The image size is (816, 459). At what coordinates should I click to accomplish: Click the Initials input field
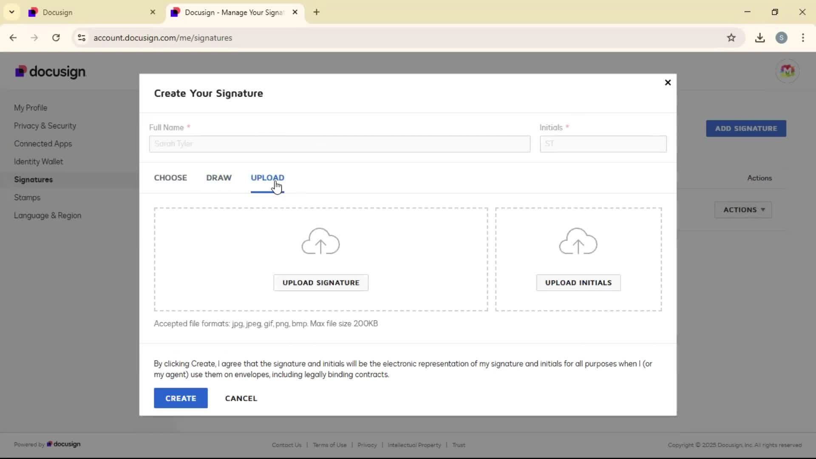click(603, 144)
